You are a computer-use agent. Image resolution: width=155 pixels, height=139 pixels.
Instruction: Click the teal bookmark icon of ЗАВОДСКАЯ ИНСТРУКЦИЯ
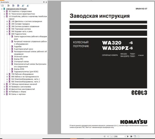point(4,9)
